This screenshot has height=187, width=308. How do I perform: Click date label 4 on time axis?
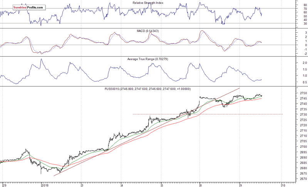tap(122, 185)
